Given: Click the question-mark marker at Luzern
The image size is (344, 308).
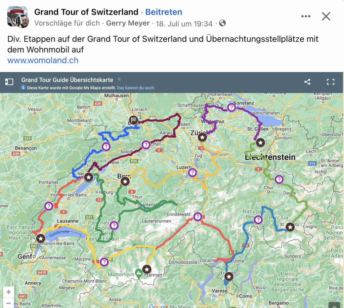Looking at the screenshot, I should [x=192, y=172].
